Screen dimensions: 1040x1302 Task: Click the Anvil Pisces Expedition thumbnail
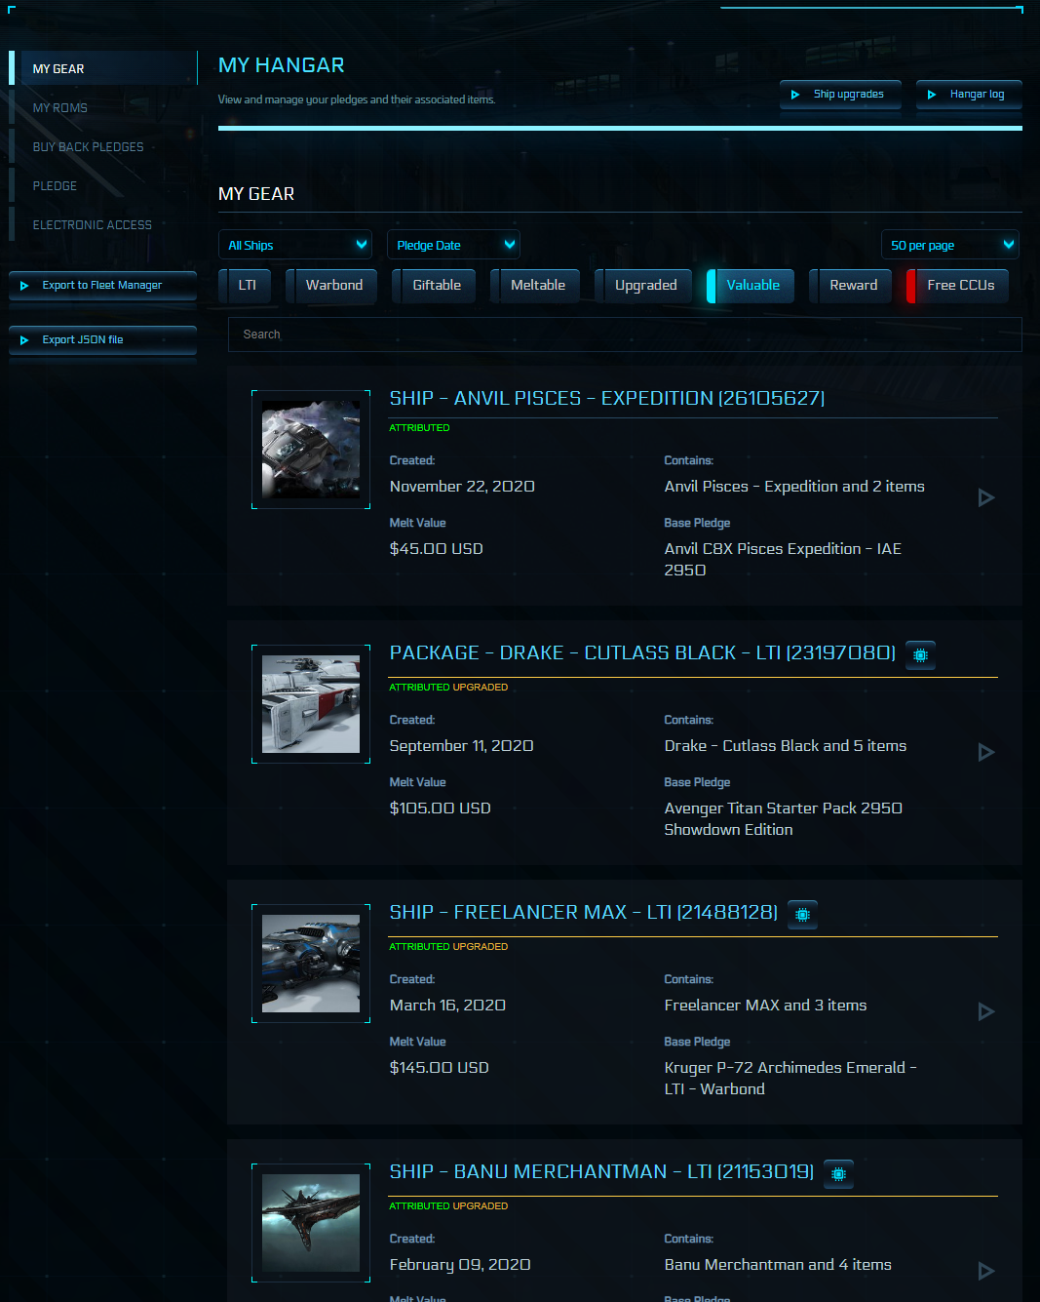311,450
